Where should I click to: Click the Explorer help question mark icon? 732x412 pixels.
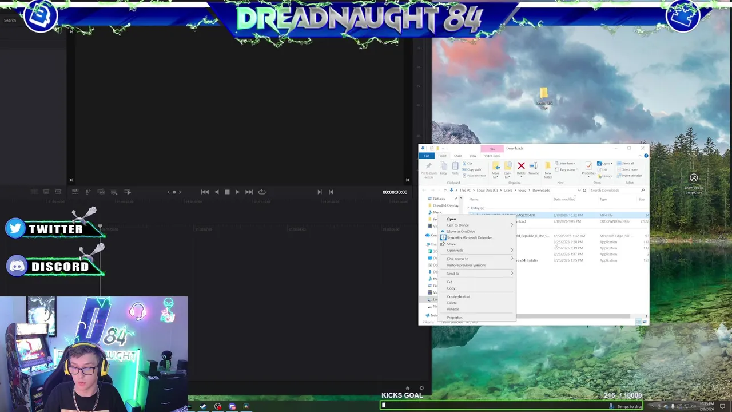pyautogui.click(x=646, y=156)
